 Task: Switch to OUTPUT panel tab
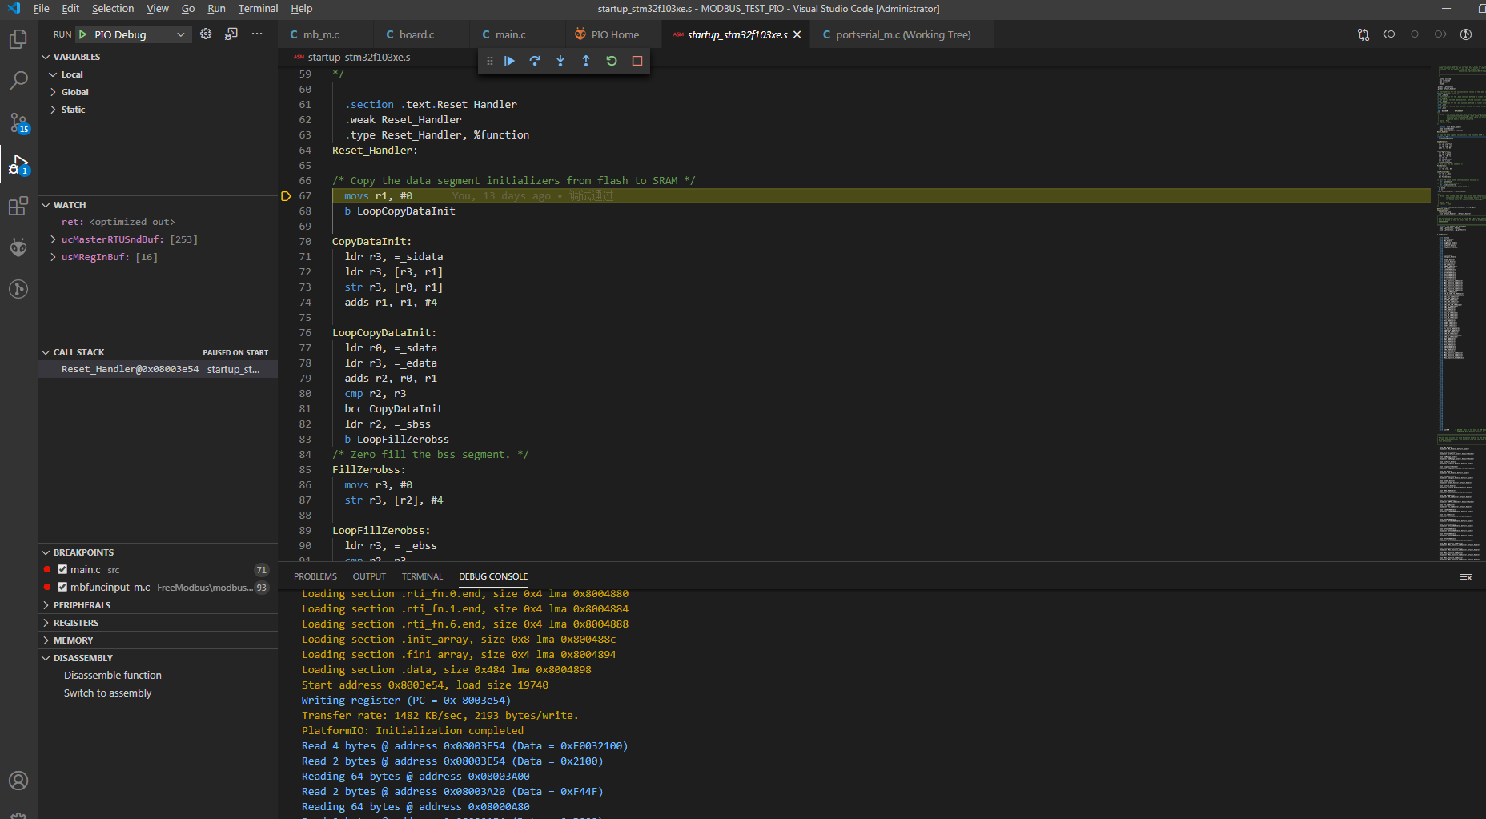tap(369, 576)
